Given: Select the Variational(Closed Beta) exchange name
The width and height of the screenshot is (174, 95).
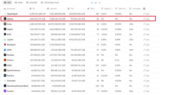Looking at the screenshot, I should click(18, 86).
